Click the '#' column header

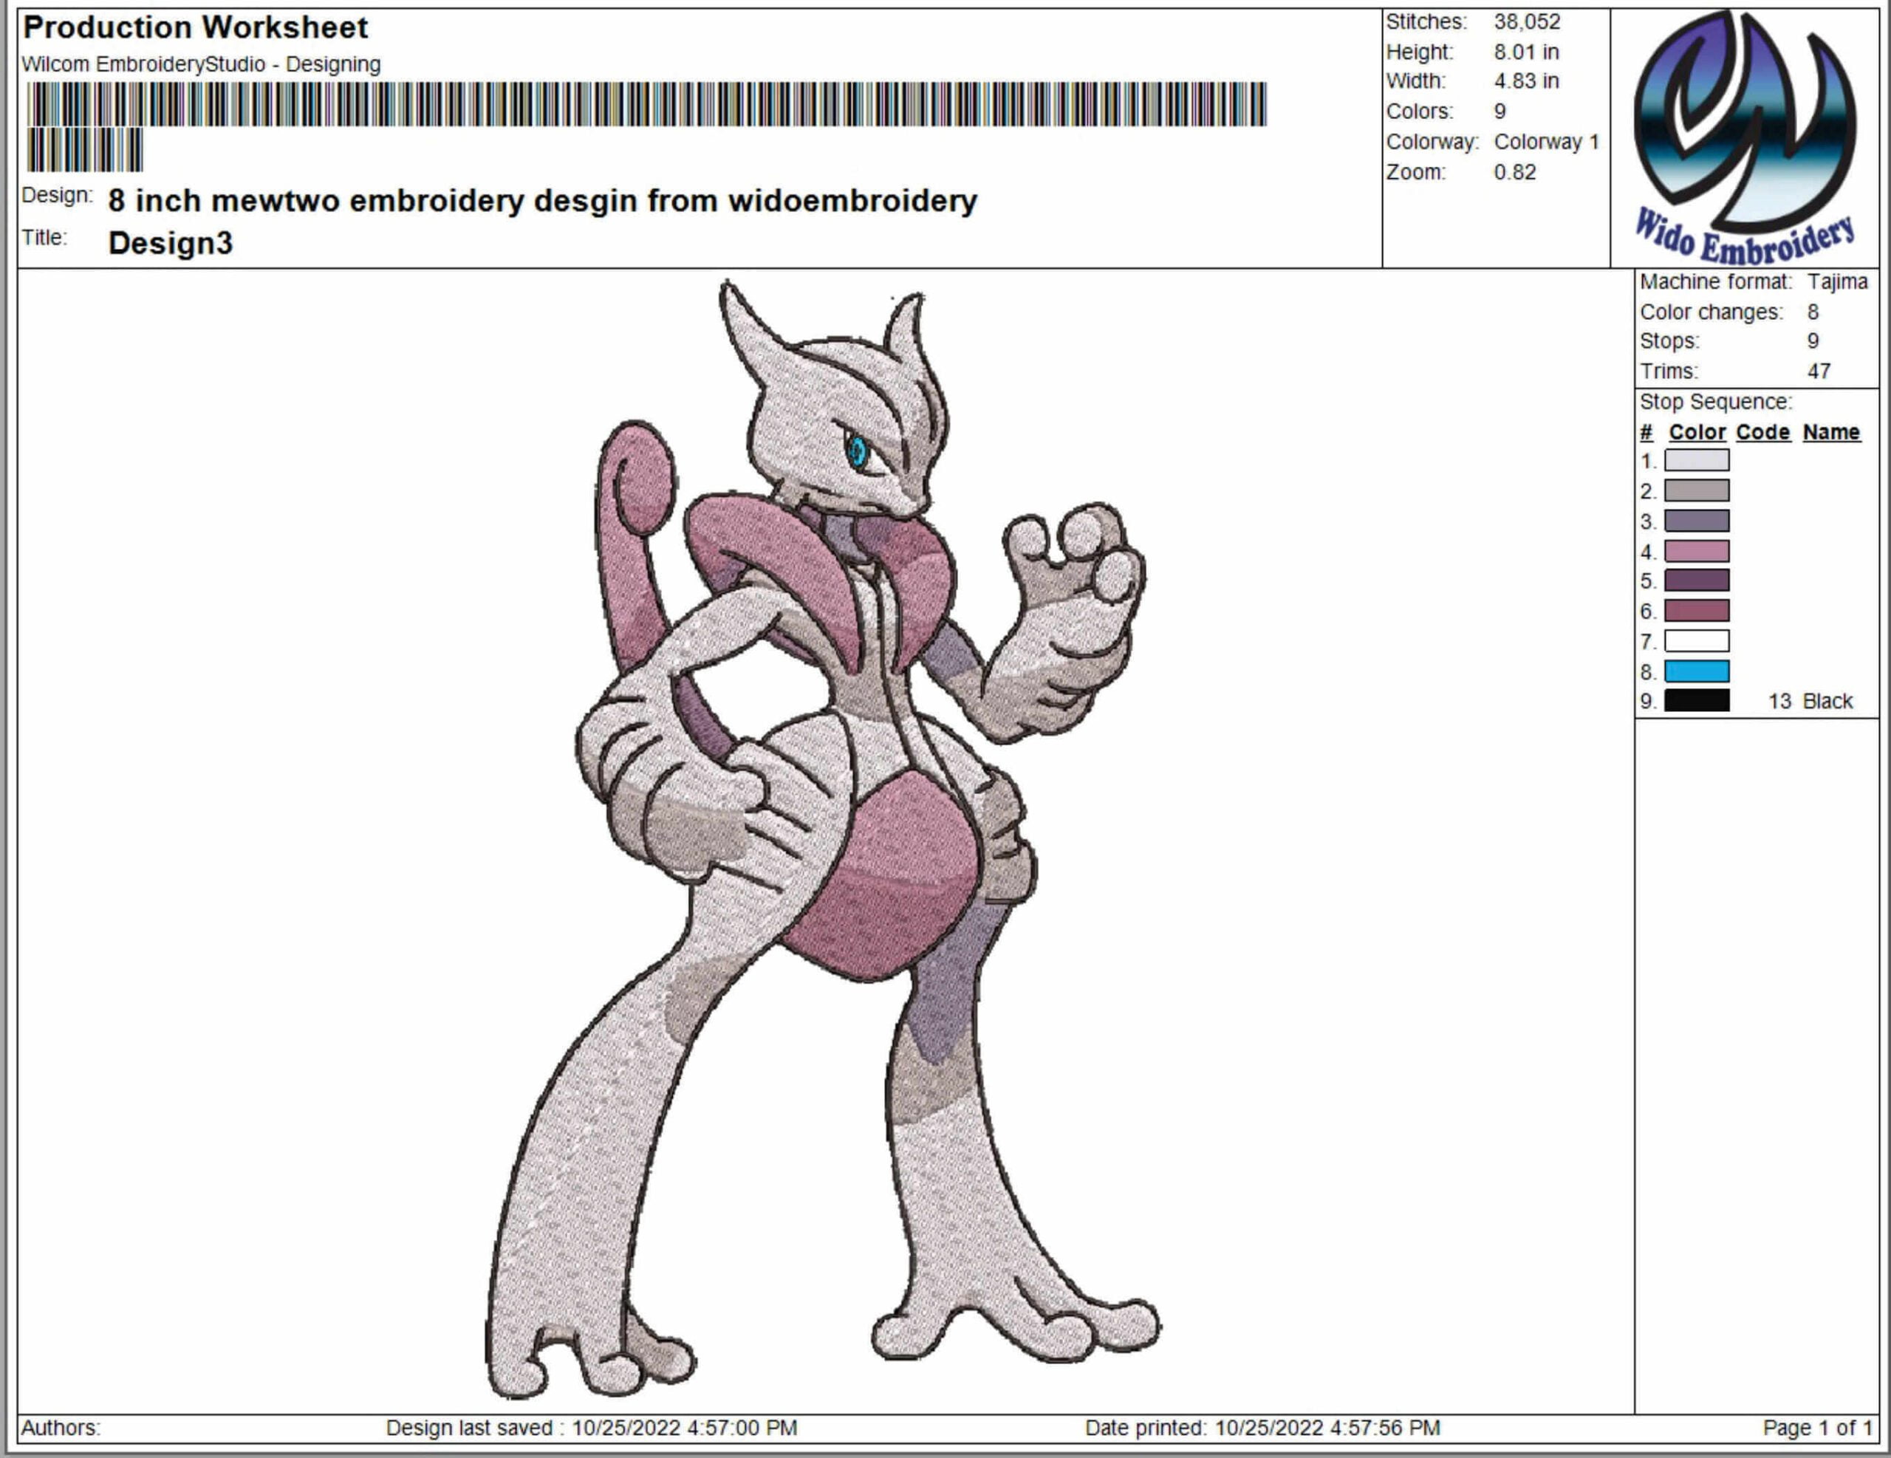tap(1646, 432)
